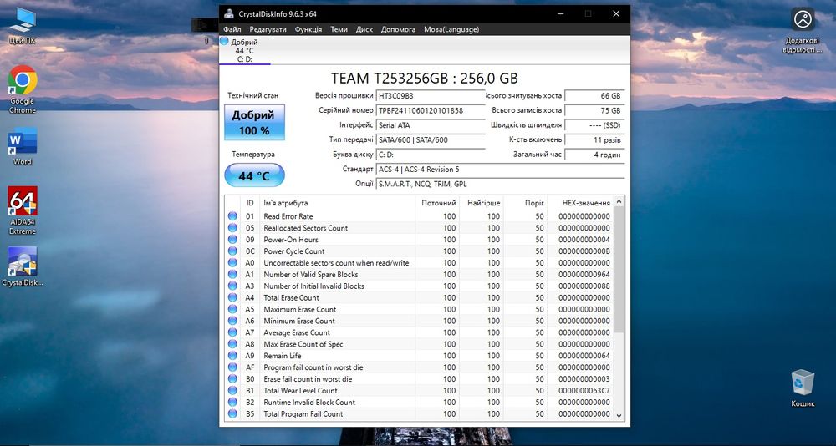The width and height of the screenshot is (836, 446).
Task: Select the Runtime Invalid Block Count row
Action: tap(420, 403)
